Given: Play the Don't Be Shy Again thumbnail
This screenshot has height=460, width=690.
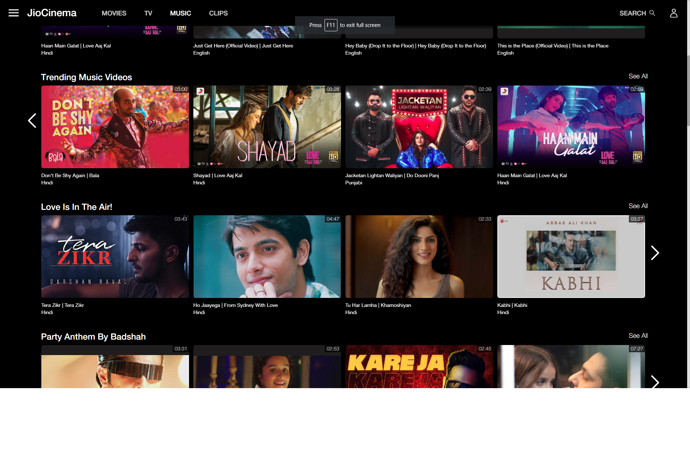Looking at the screenshot, I should tap(115, 127).
